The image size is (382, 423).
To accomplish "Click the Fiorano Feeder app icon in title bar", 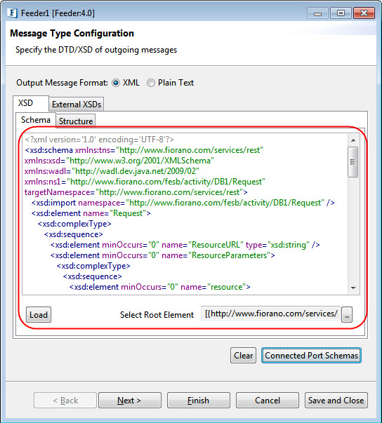I will pos(13,13).
